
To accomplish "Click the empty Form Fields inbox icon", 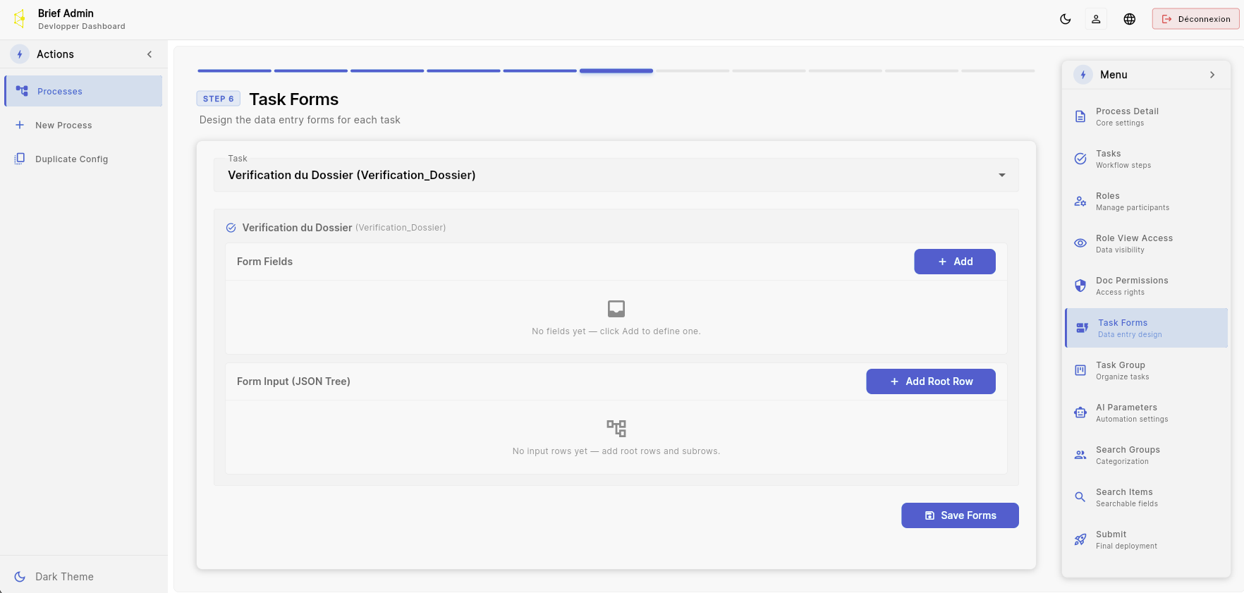I will pyautogui.click(x=616, y=308).
